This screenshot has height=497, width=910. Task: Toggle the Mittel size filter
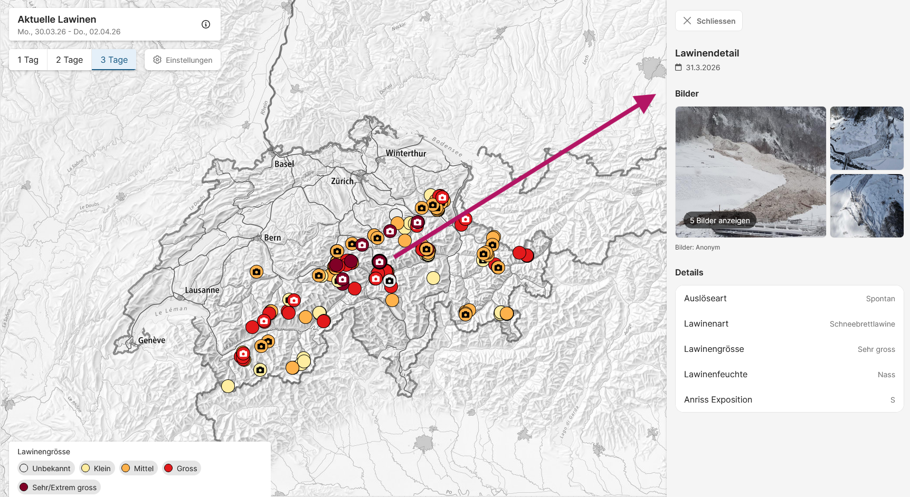(138, 469)
